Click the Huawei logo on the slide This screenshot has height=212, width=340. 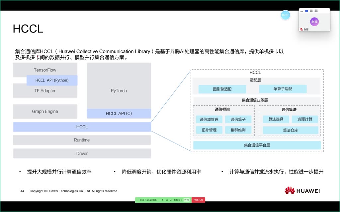click(302, 190)
